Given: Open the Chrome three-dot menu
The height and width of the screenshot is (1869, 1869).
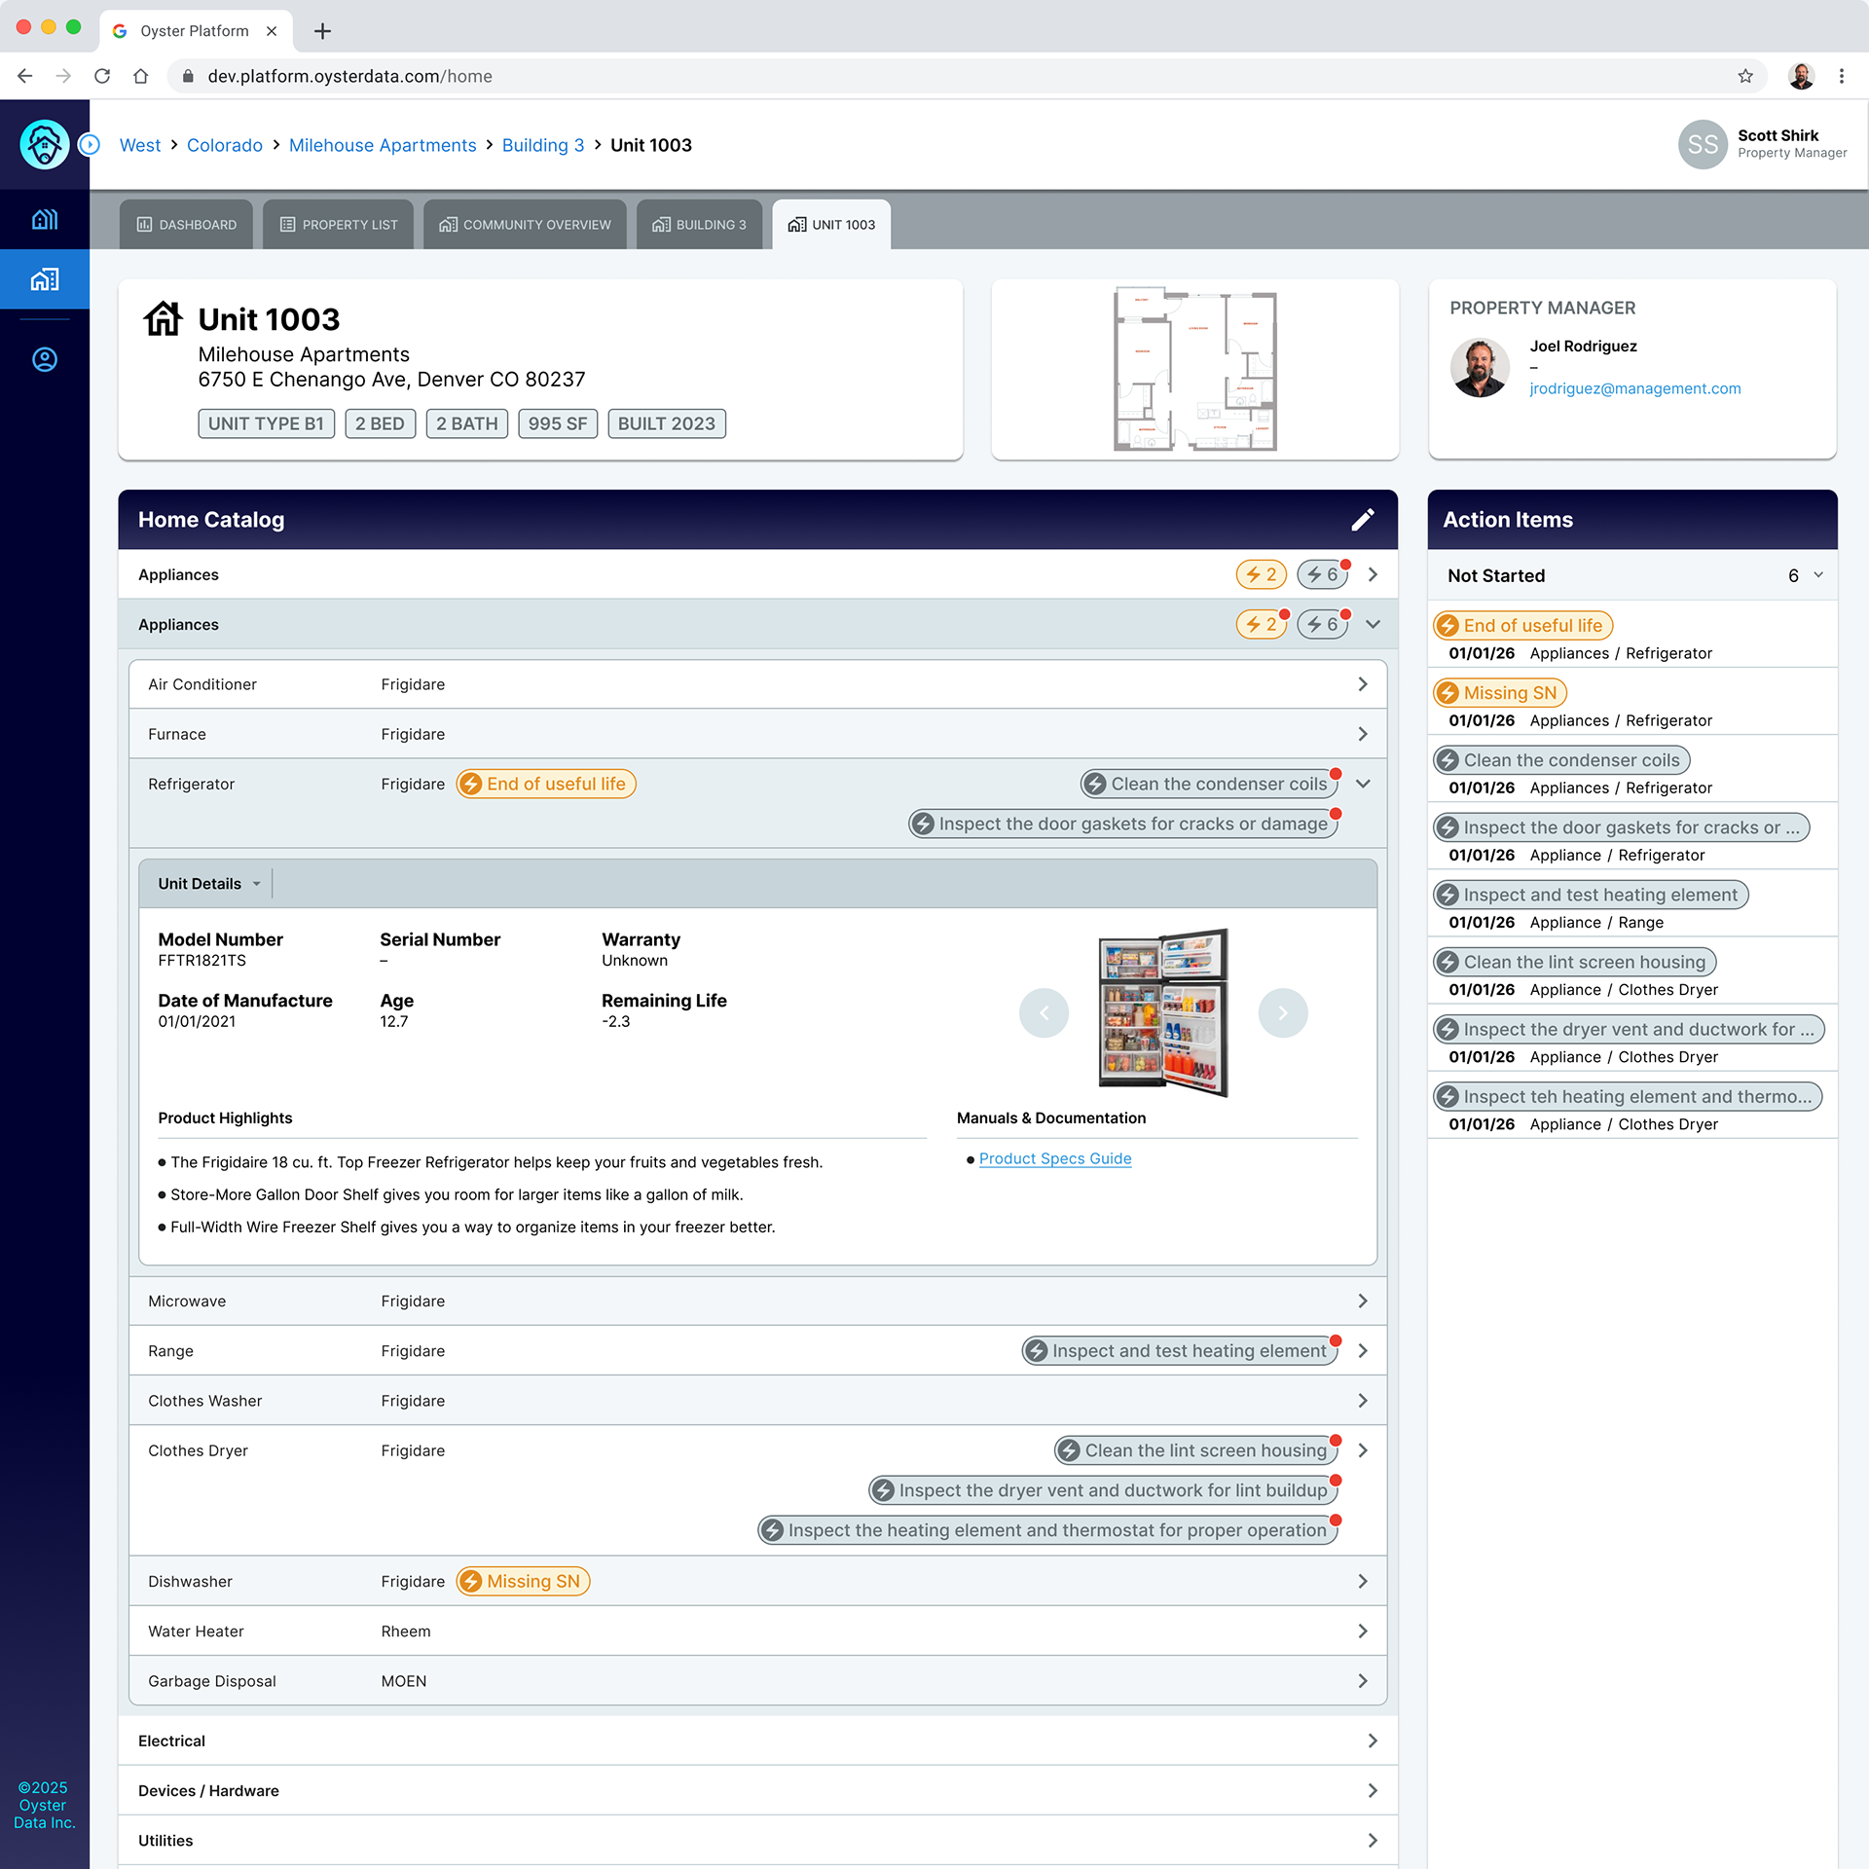Looking at the screenshot, I should [1841, 76].
